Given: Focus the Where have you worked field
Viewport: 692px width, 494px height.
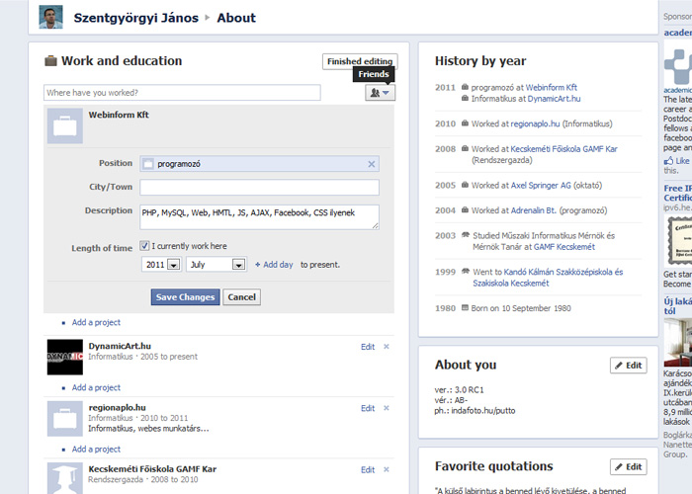Looking at the screenshot, I should click(x=182, y=93).
